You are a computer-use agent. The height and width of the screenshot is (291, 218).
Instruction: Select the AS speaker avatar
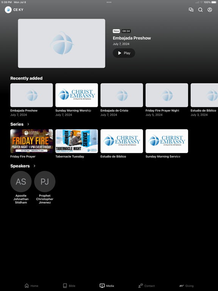pyautogui.click(x=21, y=181)
